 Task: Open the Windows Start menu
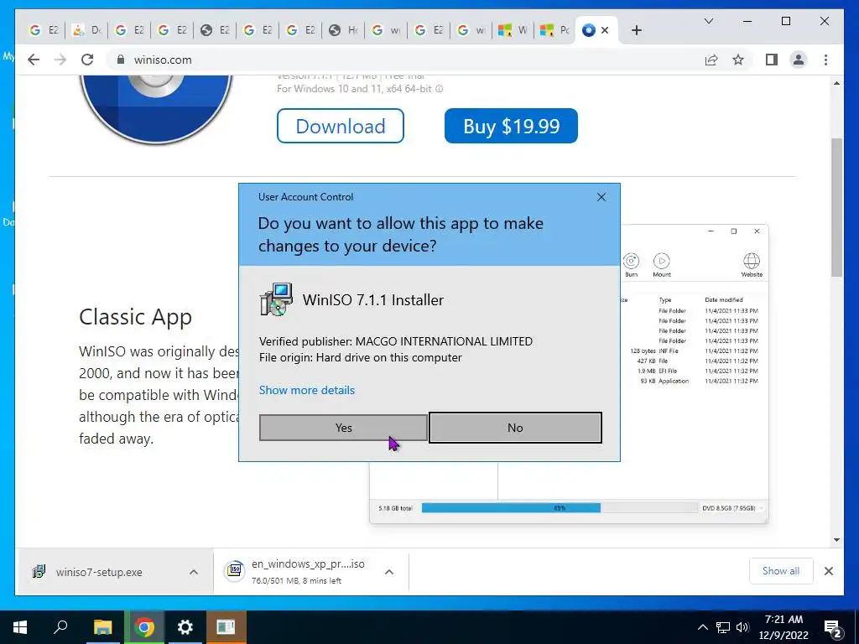(x=20, y=627)
